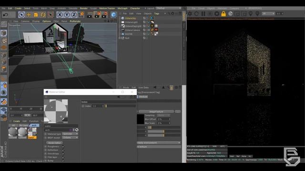Open the Motion Tracker menu
Viewport: 305px width, 171px height.
pyautogui.click(x=107, y=9)
